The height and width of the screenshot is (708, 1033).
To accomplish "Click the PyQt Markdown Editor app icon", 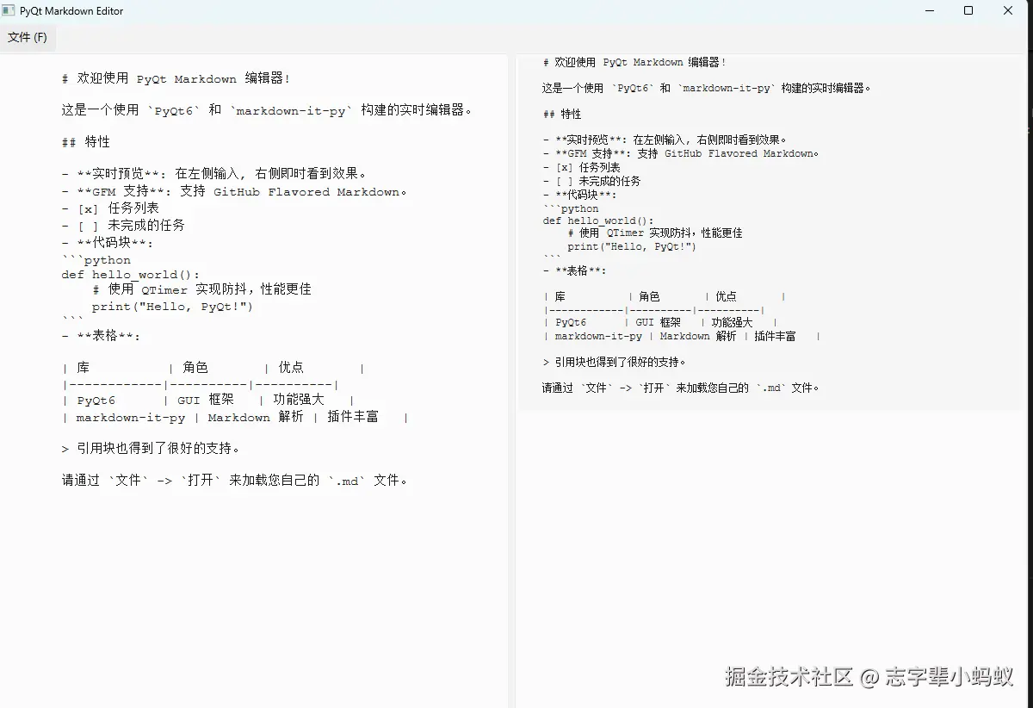I will (x=9, y=11).
